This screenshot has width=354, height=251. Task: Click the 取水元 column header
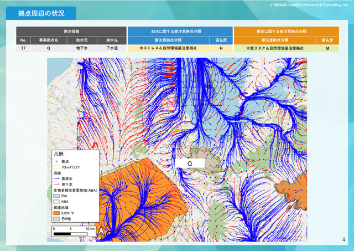pyautogui.click(x=82, y=40)
